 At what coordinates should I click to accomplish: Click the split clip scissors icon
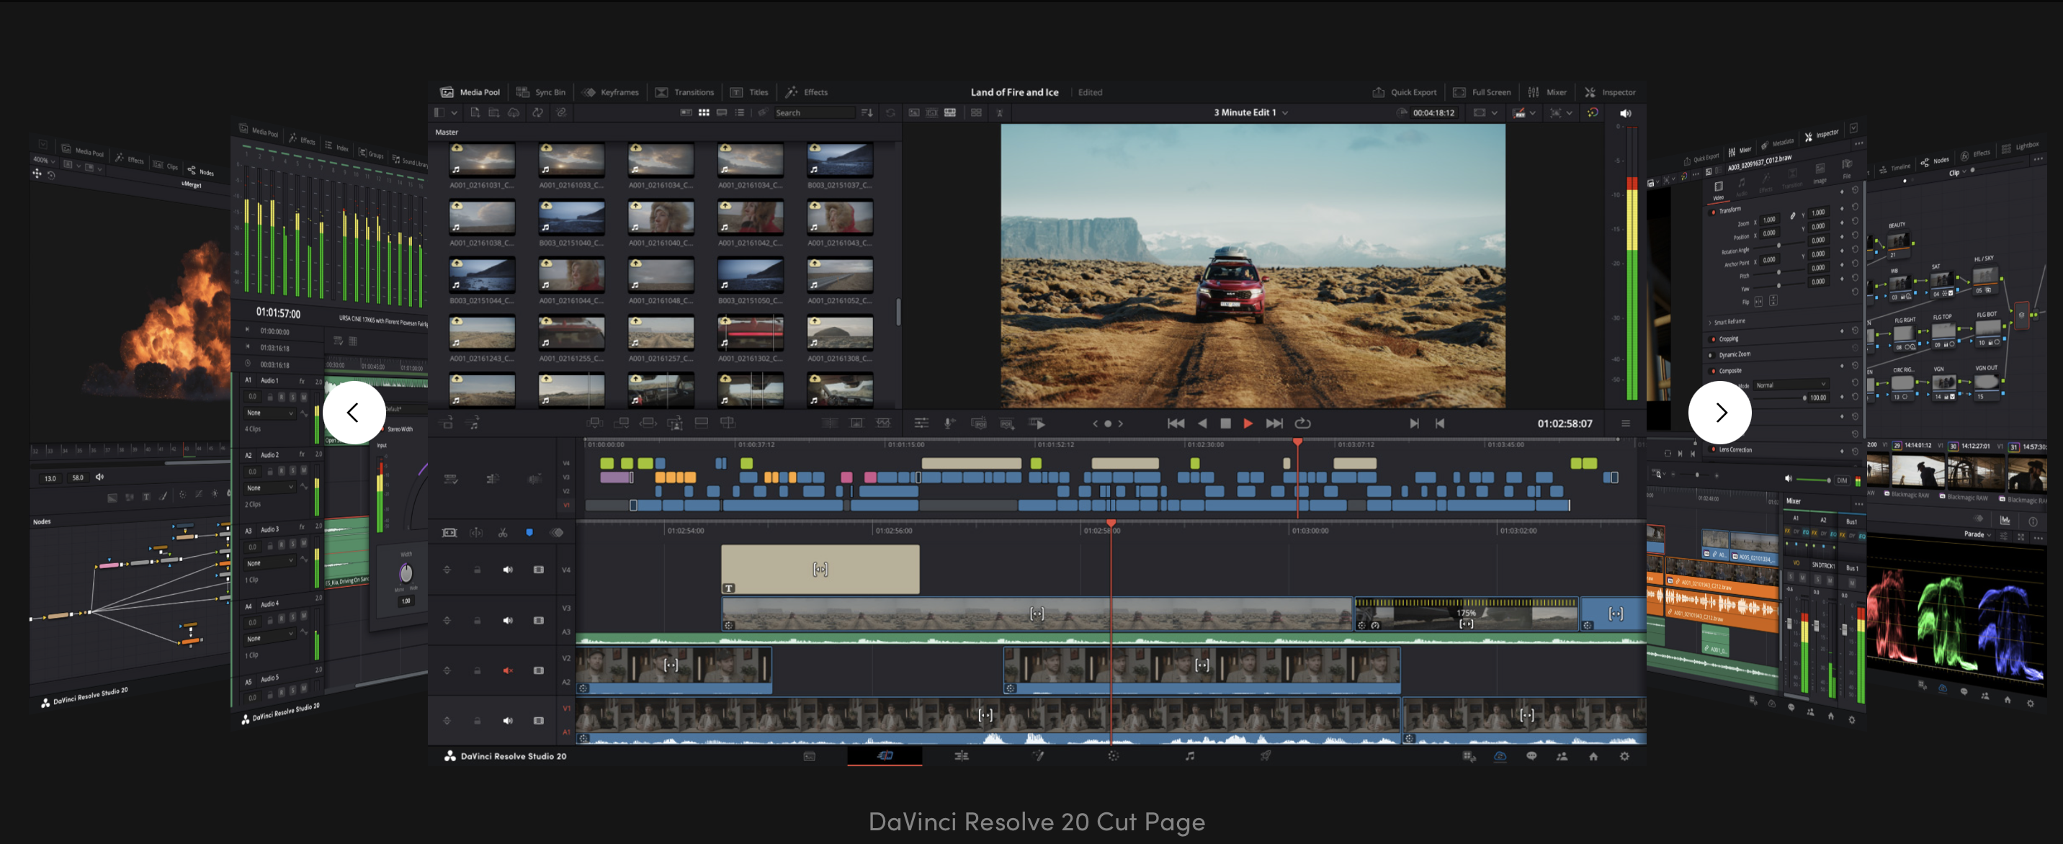[503, 532]
